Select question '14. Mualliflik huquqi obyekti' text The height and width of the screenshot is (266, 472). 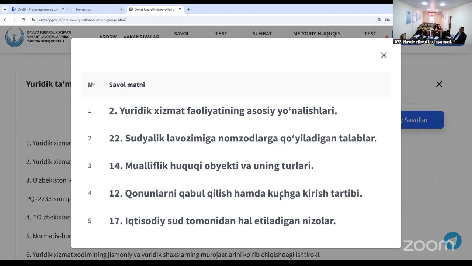tap(211, 166)
